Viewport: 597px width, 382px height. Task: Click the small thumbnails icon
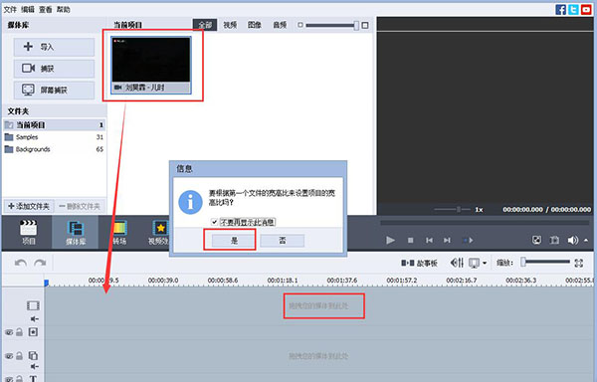(x=300, y=25)
